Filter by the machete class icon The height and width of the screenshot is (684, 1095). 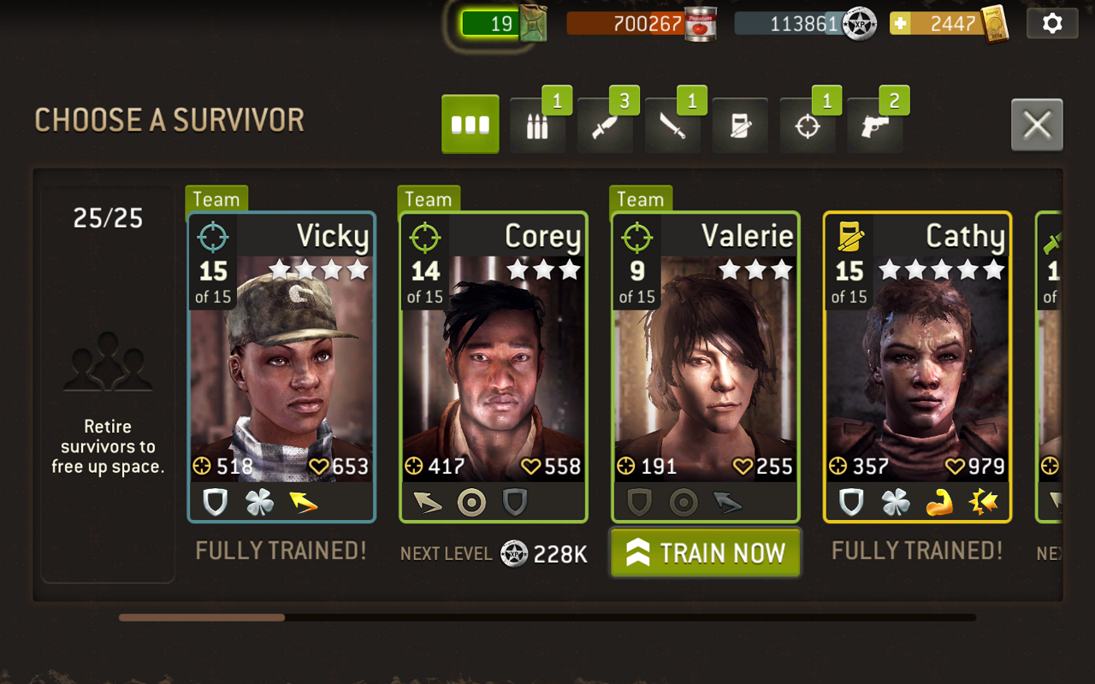click(672, 126)
